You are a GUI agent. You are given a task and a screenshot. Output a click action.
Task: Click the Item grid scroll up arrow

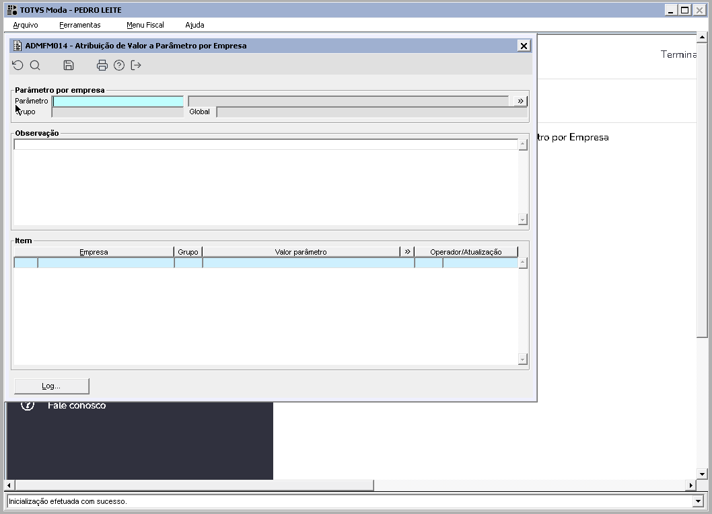(523, 263)
